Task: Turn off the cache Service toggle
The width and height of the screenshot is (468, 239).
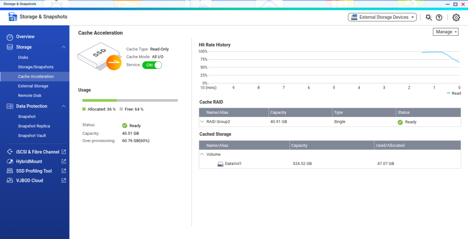Action: (x=152, y=65)
